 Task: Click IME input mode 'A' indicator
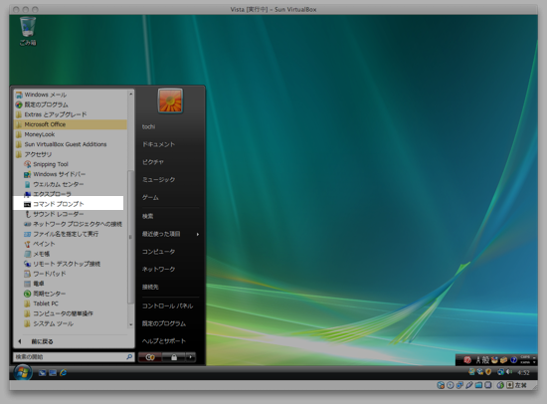478,360
